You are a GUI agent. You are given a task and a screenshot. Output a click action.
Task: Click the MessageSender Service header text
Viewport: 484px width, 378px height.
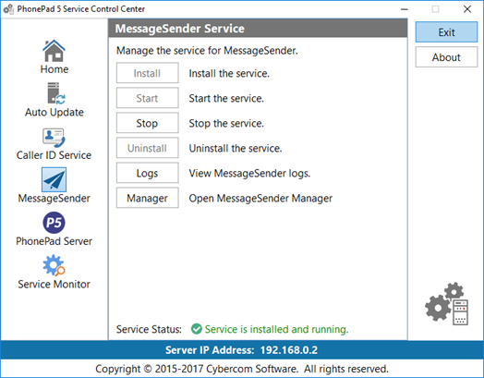tap(179, 29)
